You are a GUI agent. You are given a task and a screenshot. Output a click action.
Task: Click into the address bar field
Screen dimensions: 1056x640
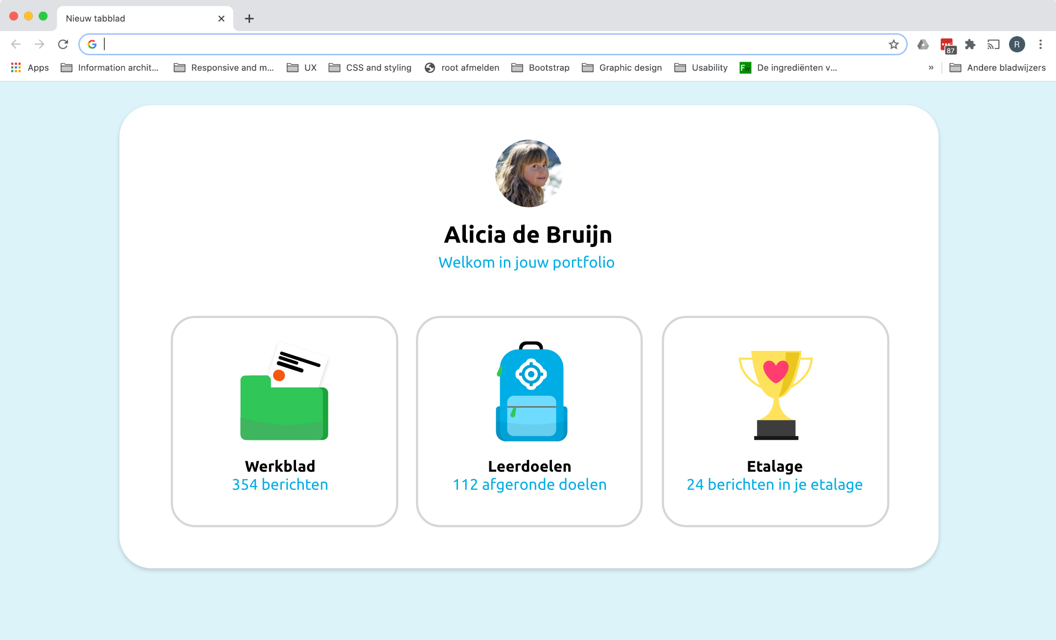click(x=489, y=45)
